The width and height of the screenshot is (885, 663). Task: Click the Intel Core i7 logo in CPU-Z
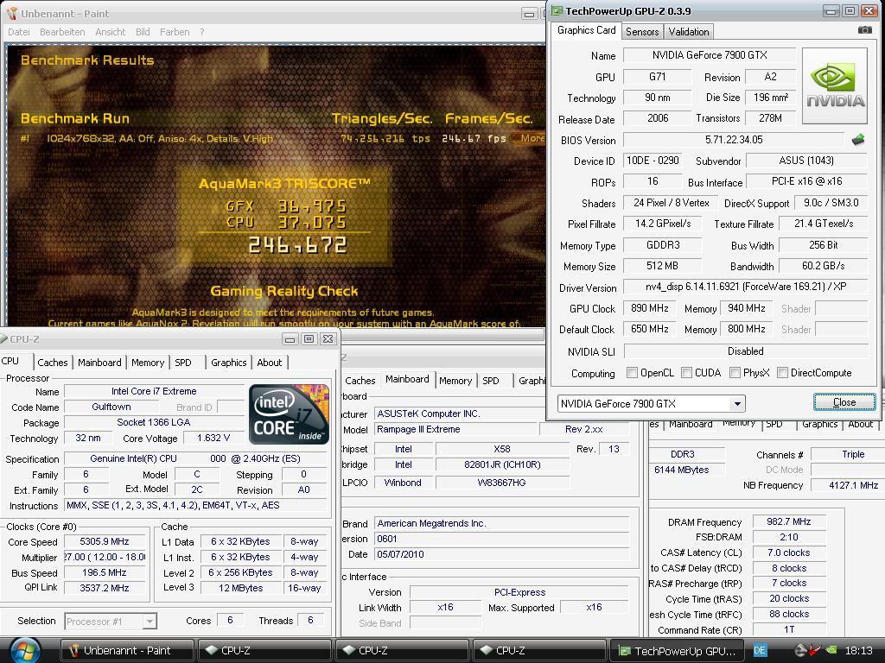(289, 414)
